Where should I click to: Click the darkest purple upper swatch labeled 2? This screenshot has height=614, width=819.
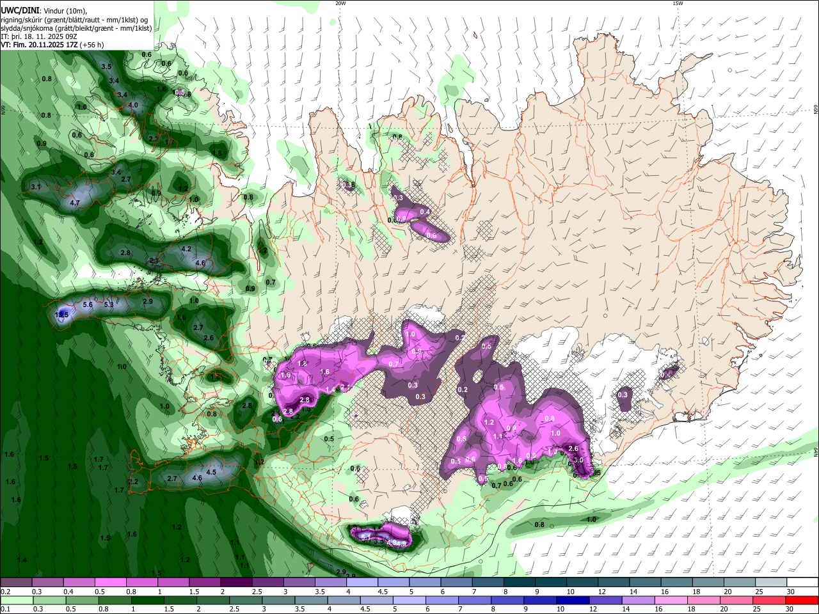(235, 583)
